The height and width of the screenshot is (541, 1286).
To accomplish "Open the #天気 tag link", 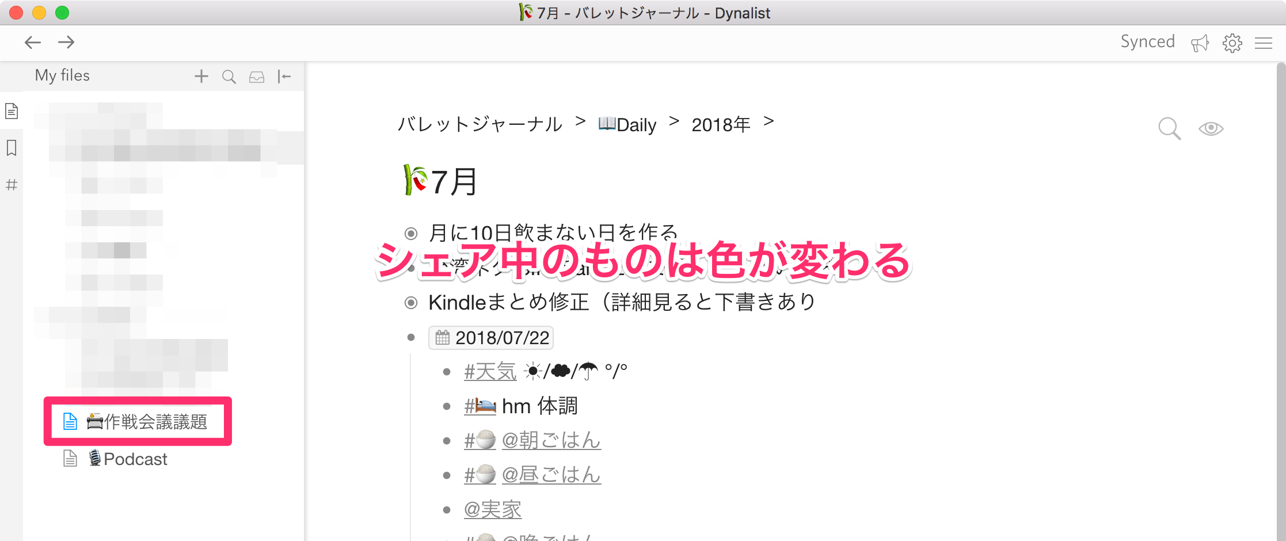I will pos(490,371).
